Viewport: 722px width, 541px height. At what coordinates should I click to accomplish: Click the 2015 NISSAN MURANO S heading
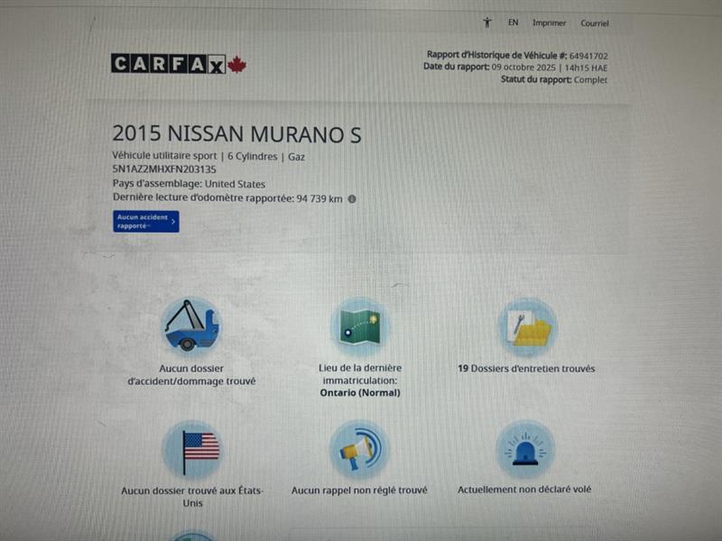pos(236,134)
